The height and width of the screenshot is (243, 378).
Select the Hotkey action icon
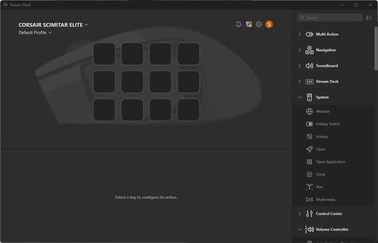(x=309, y=137)
